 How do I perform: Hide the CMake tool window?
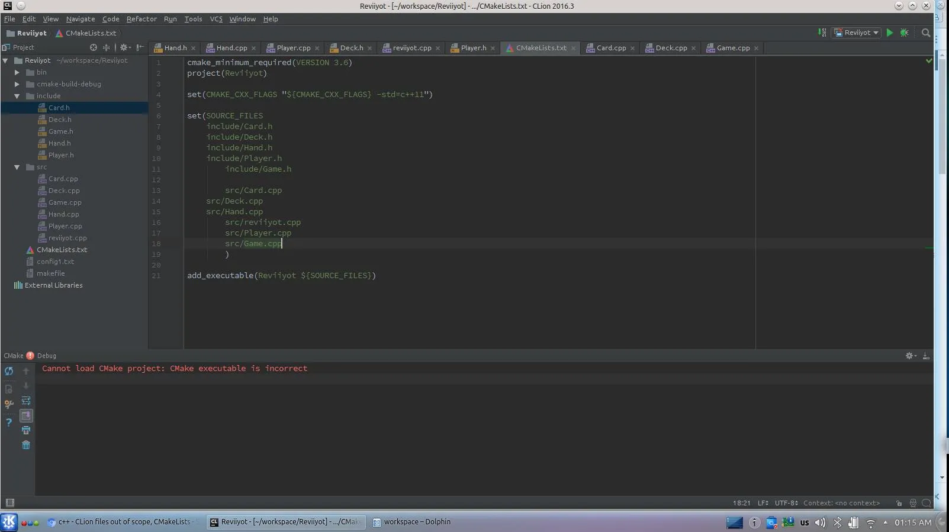click(926, 356)
